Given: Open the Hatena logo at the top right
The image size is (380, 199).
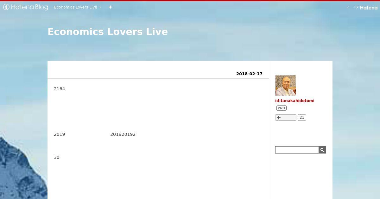Looking at the screenshot, I should [x=366, y=8].
